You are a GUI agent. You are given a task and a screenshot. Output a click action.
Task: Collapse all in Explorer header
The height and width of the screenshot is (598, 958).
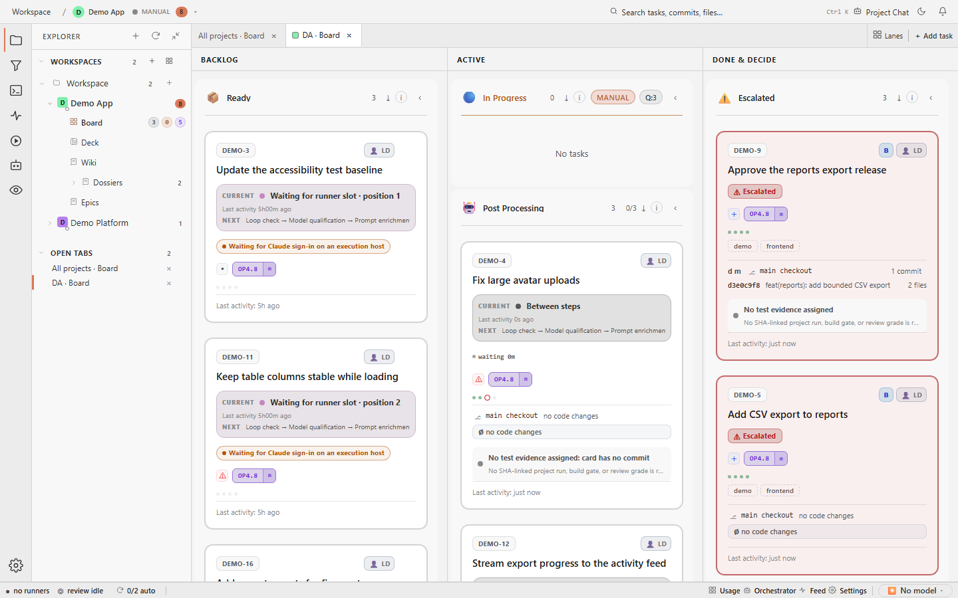click(x=176, y=36)
